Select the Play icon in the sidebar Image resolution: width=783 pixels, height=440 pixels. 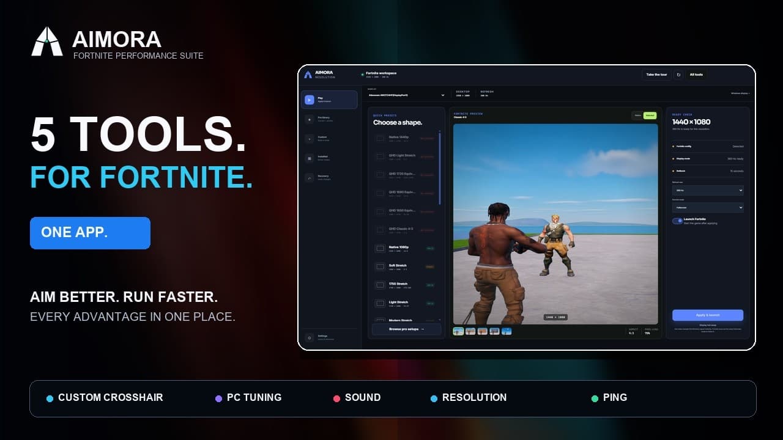[x=309, y=100]
